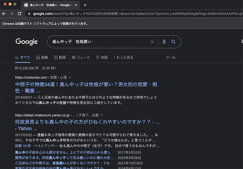Screen dimensions: 243x169
Task: Switch to 動画 results tab
Action: click(x=60, y=58)
